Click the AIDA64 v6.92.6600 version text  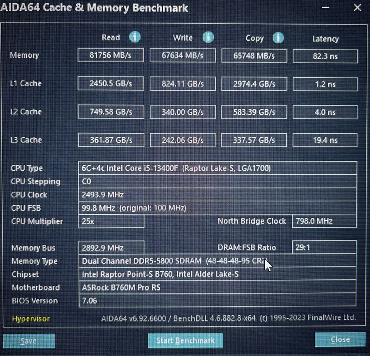point(229,318)
